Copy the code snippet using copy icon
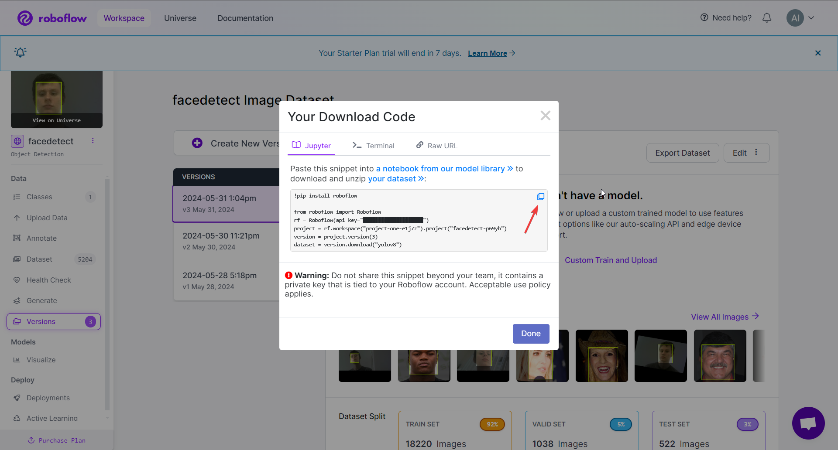The image size is (838, 450). [540, 197]
